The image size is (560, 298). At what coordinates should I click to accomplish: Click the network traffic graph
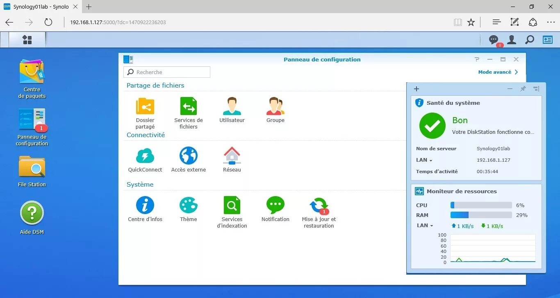click(x=493, y=248)
